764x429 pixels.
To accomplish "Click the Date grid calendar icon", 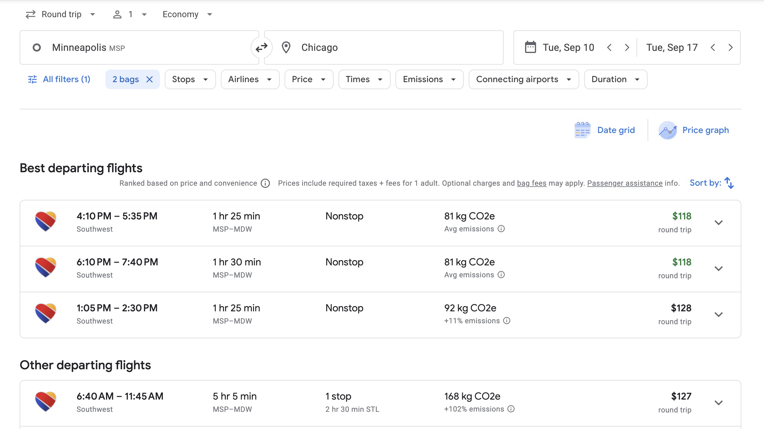I will (582, 130).
